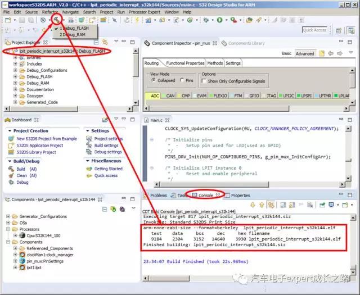360x295 pixels.
Task: Expand the Generator_Configurations node
Action: [7, 216]
